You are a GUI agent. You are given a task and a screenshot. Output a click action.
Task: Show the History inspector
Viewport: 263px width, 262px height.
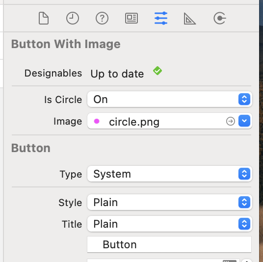(x=73, y=18)
